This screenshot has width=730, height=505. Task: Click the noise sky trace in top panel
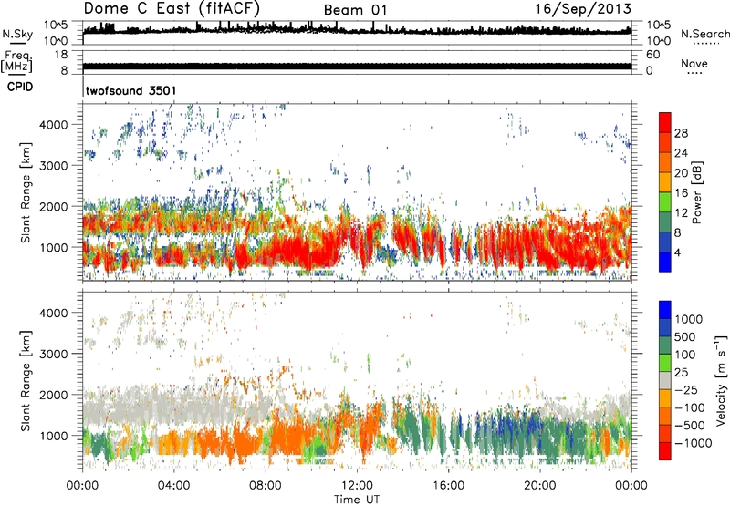pyautogui.click(x=357, y=29)
